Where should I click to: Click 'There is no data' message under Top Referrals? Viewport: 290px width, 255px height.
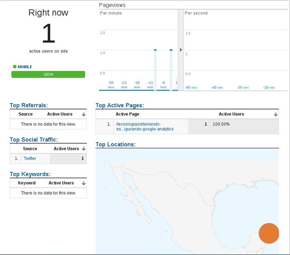(48, 124)
